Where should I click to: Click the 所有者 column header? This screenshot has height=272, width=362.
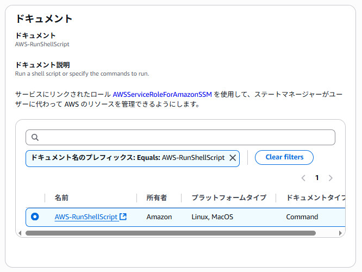(157, 197)
